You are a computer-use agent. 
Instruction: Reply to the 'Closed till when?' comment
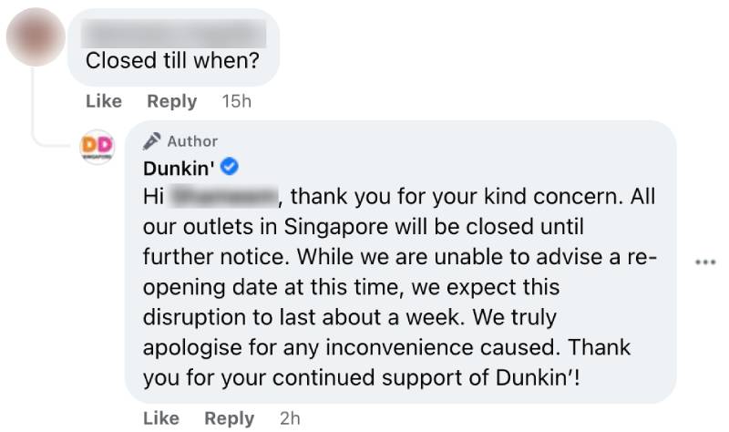[x=171, y=101]
